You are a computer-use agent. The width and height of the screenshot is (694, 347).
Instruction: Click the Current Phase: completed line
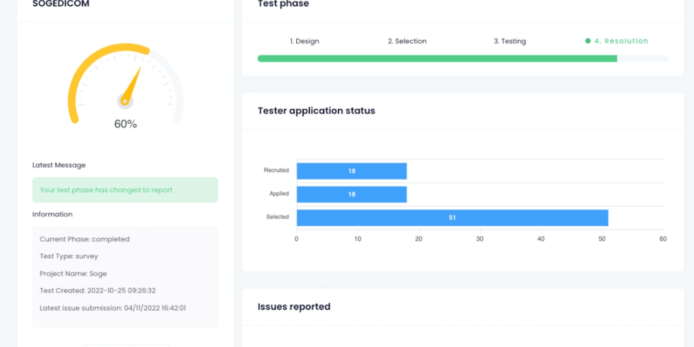click(x=85, y=239)
